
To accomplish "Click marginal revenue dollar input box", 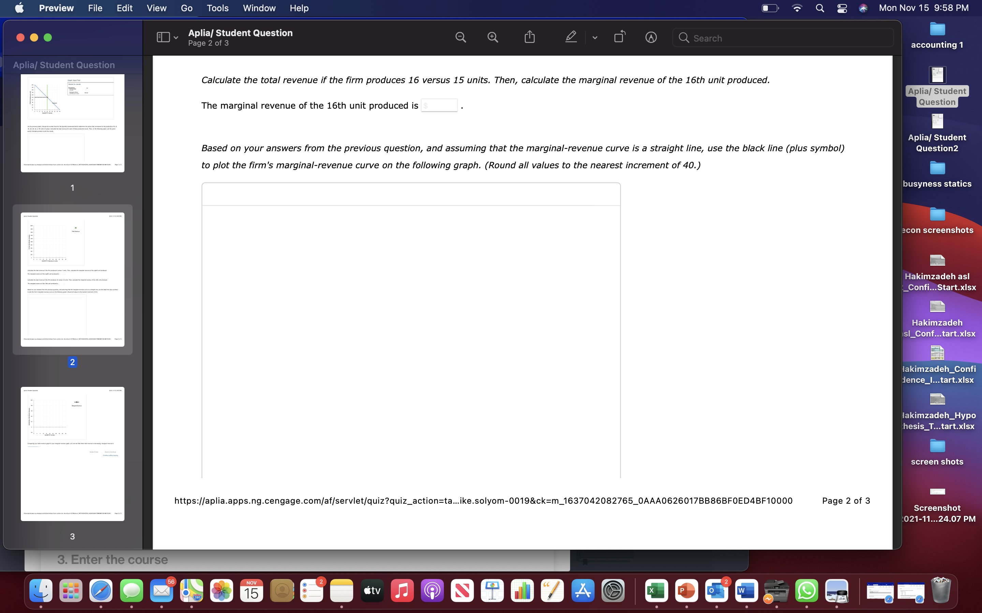I will tap(440, 106).
